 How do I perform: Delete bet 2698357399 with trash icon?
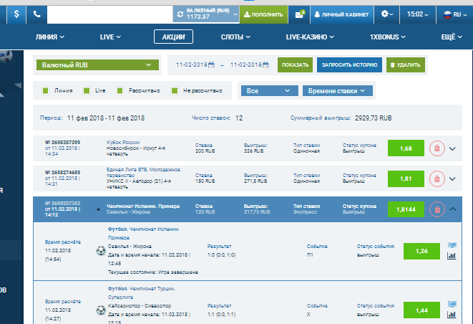pos(436,148)
